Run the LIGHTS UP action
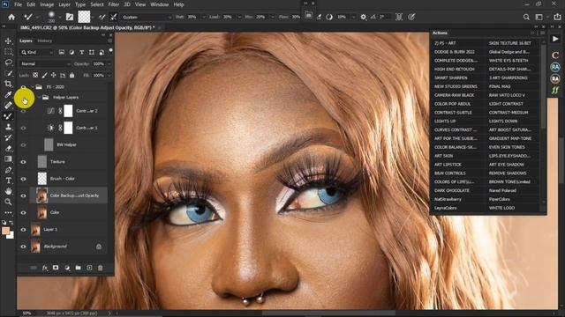Image resolution: width=565 pixels, height=317 pixels. [x=445, y=122]
